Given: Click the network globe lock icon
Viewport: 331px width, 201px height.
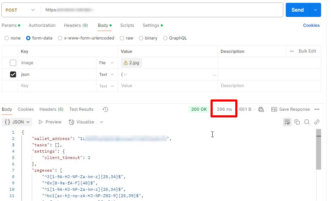Looking at the screenshot, I should tap(261, 109).
